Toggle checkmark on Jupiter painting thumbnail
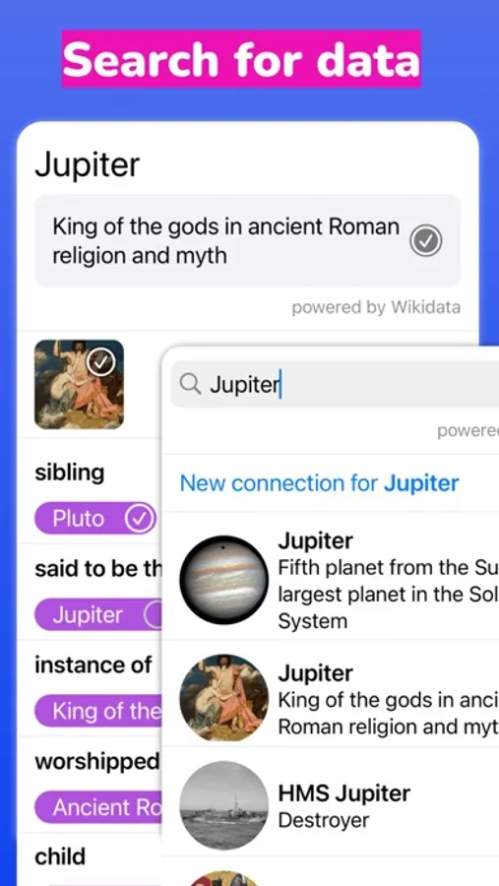The height and width of the screenshot is (886, 499). (x=101, y=361)
